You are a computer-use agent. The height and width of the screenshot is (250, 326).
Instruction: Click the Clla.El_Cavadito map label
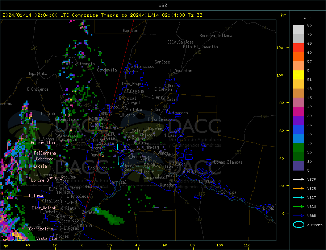pos(200,47)
